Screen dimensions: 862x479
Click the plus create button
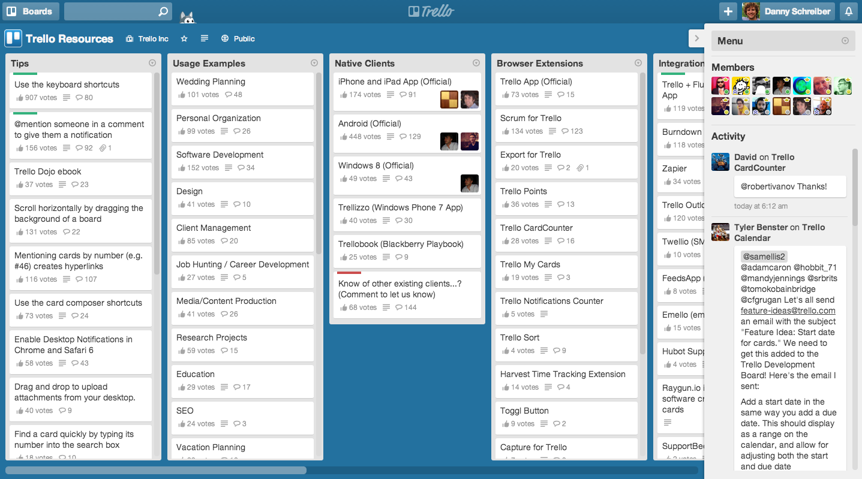tap(728, 11)
